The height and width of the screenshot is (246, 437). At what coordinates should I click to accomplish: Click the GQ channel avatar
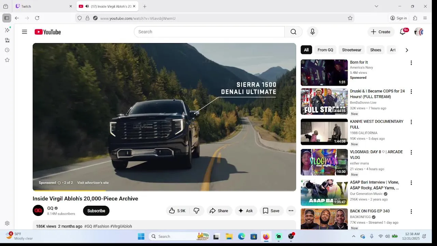coord(38,210)
